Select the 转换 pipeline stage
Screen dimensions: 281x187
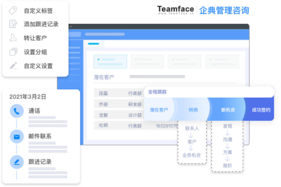[x=193, y=110]
